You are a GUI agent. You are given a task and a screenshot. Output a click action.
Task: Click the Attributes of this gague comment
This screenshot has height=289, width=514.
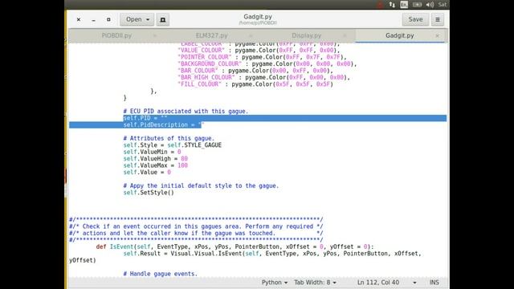click(169, 138)
